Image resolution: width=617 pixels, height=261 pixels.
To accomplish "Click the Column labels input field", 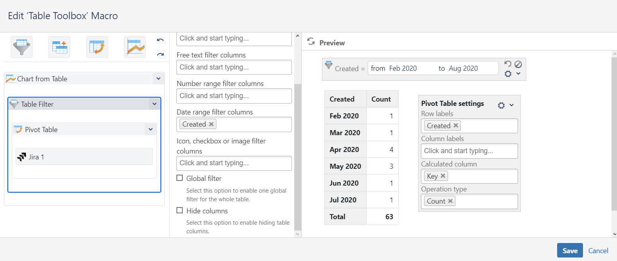I will (469, 151).
